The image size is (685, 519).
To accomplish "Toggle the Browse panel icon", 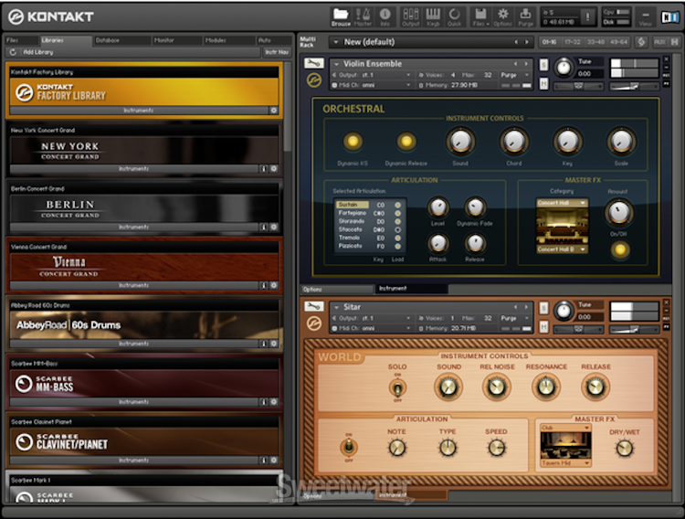I will pos(341,17).
